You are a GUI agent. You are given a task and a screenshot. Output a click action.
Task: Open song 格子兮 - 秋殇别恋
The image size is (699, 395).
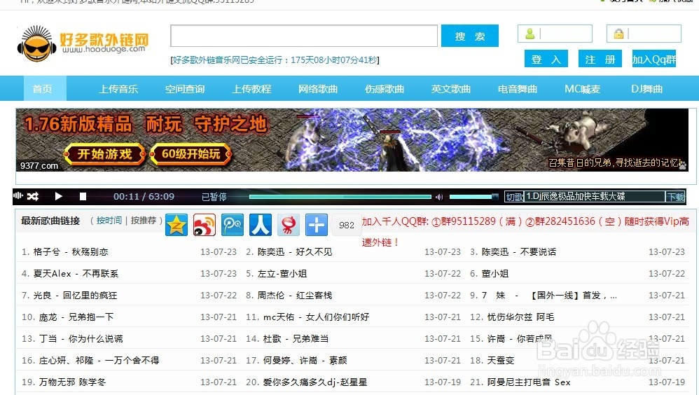click(x=71, y=252)
